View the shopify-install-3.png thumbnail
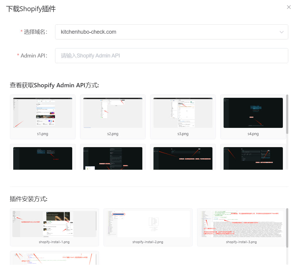This screenshot has width=294, height=275. click(241, 224)
